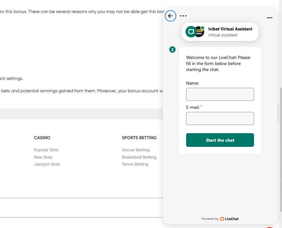
Task: Click the back arrow in chat header
Action: click(171, 16)
